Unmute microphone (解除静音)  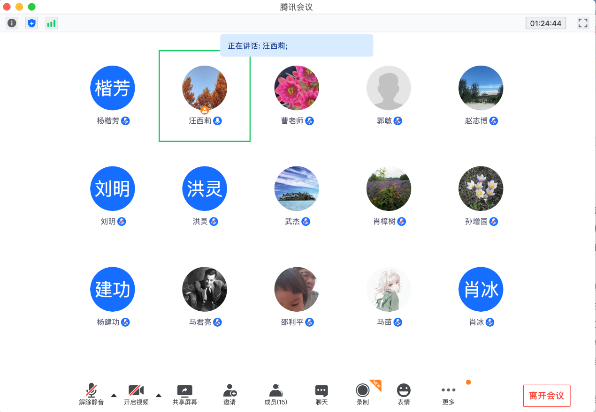[x=92, y=394]
